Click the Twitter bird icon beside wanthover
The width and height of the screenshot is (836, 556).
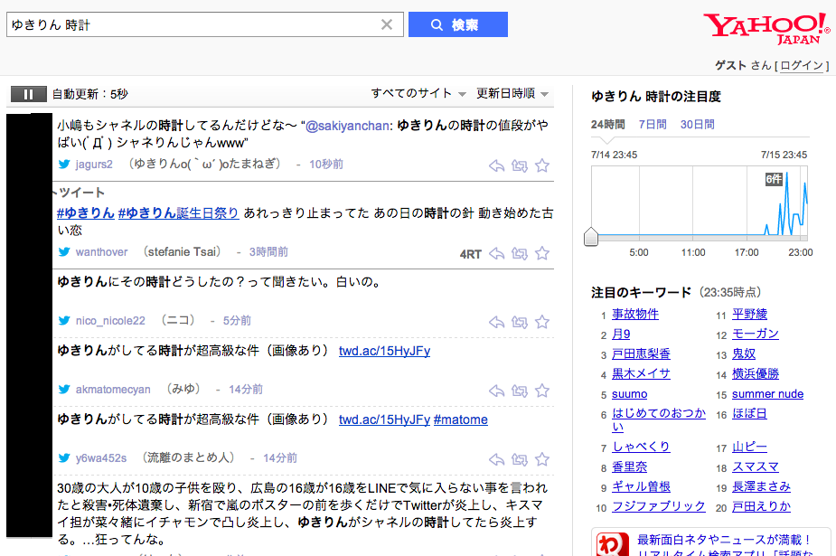[64, 253]
